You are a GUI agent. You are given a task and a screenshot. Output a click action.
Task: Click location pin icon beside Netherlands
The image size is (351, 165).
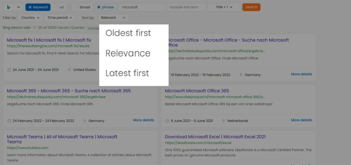(x=223, y=121)
